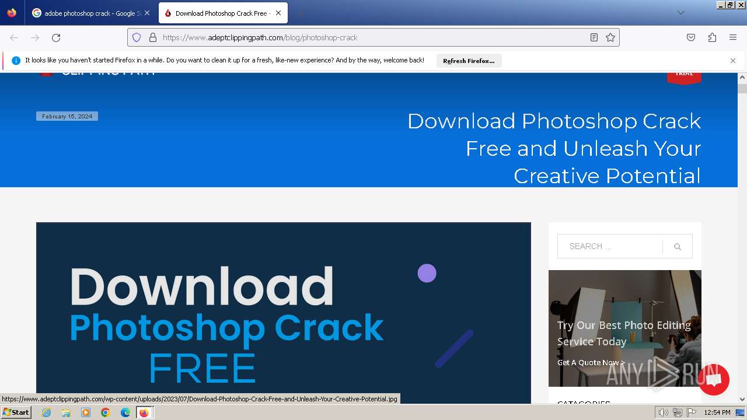Select the Firefox taskbar button
The image size is (747, 420).
145,412
